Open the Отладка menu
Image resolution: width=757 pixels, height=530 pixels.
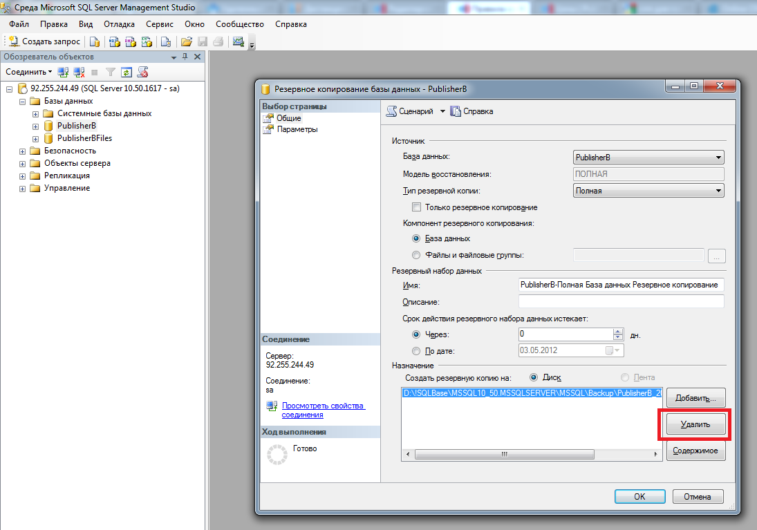coord(119,24)
